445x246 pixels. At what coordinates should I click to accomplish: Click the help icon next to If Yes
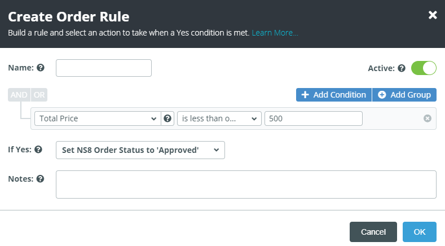[38, 150]
